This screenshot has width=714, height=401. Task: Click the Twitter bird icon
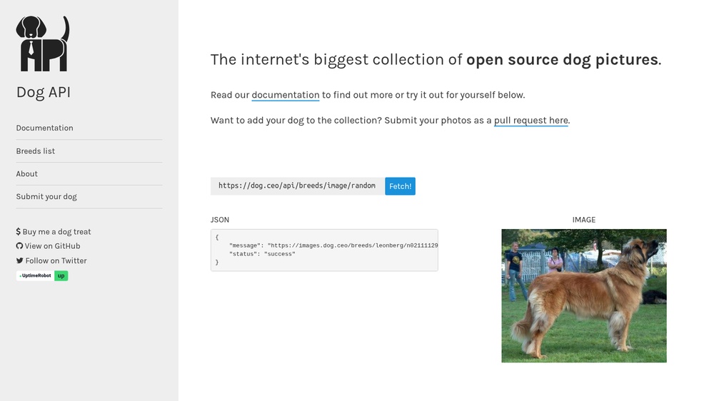click(19, 261)
